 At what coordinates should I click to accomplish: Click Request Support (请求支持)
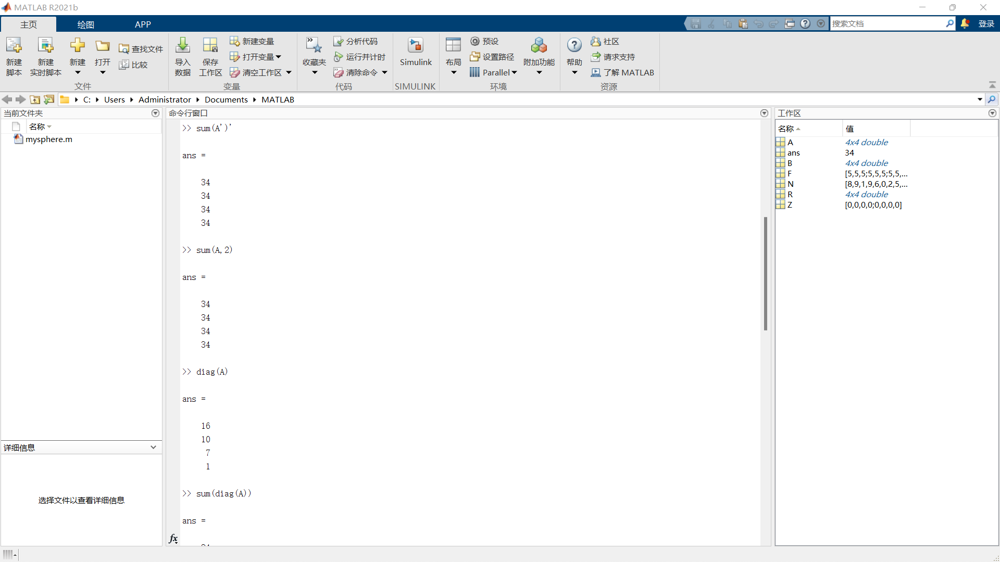coord(613,57)
